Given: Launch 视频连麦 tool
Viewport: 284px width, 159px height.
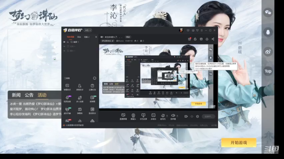Looking at the screenshot, I should point(67,99).
